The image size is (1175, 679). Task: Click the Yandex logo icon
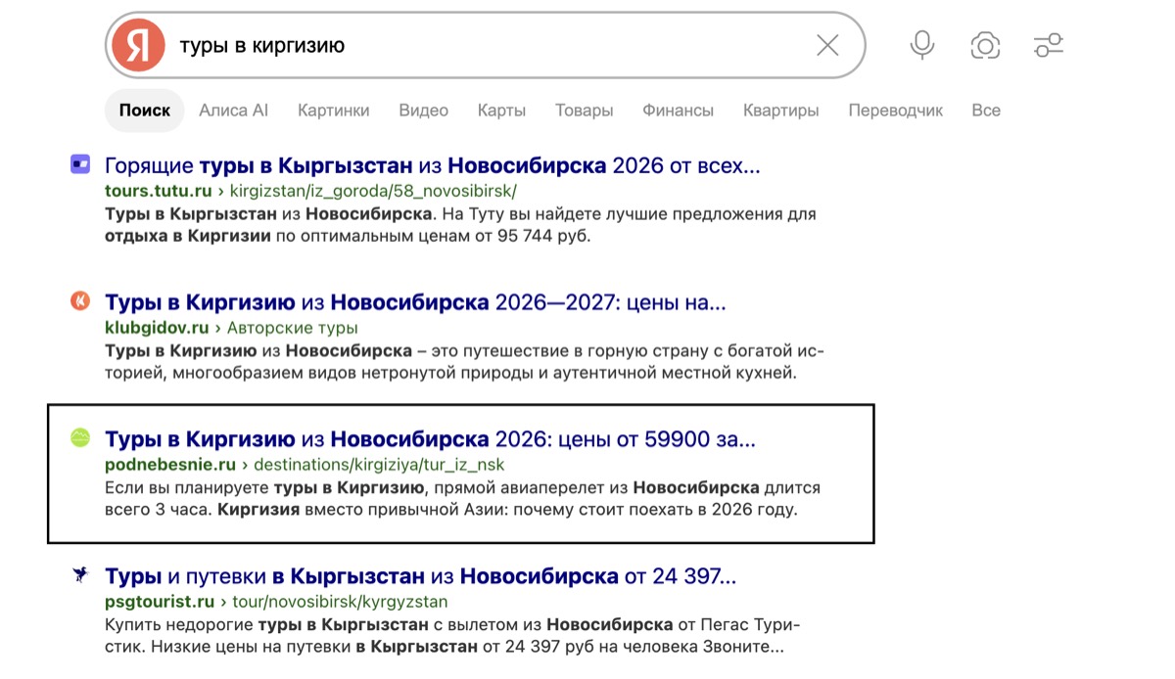pos(138,45)
